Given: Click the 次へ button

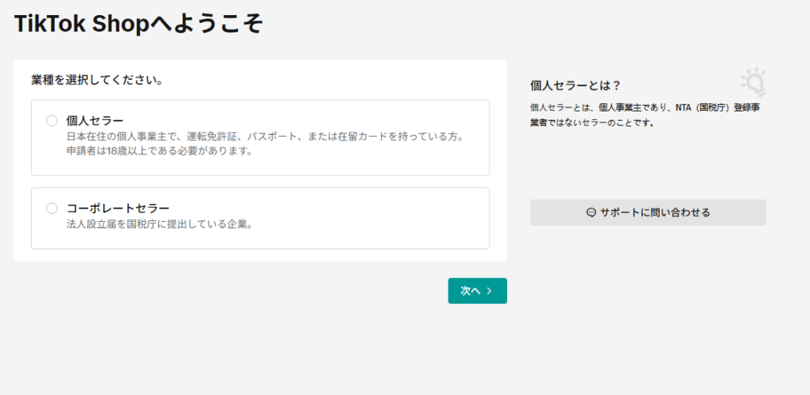Looking at the screenshot, I should pyautogui.click(x=477, y=291).
